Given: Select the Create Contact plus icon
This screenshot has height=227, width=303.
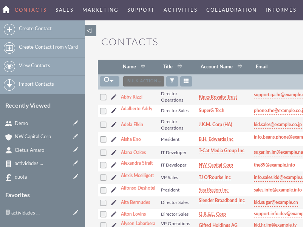Looking at the screenshot, I should pyautogui.click(x=9, y=29).
